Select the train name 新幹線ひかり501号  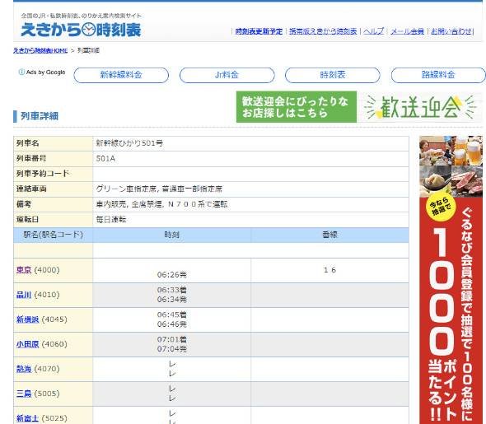pos(129,143)
